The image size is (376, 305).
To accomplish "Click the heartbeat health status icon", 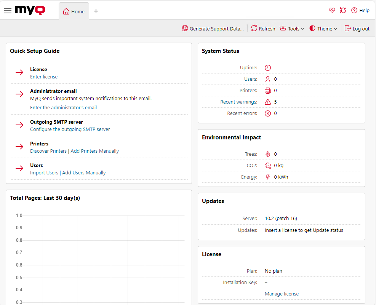I will [x=332, y=11].
